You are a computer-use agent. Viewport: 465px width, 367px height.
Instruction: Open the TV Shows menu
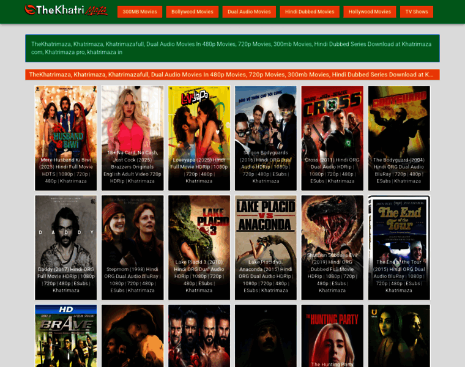tap(417, 12)
